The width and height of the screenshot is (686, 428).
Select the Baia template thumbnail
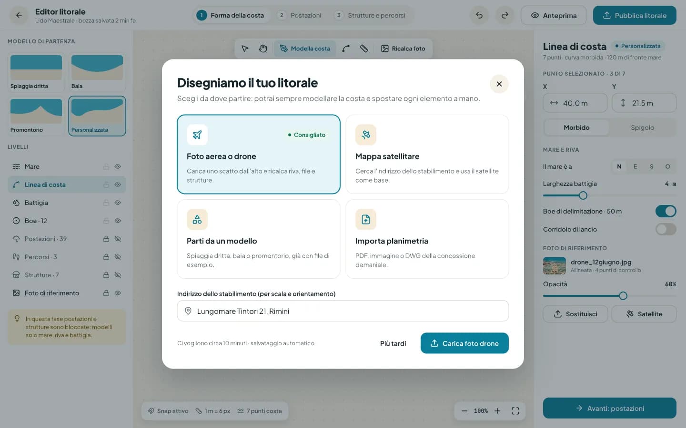click(x=97, y=72)
